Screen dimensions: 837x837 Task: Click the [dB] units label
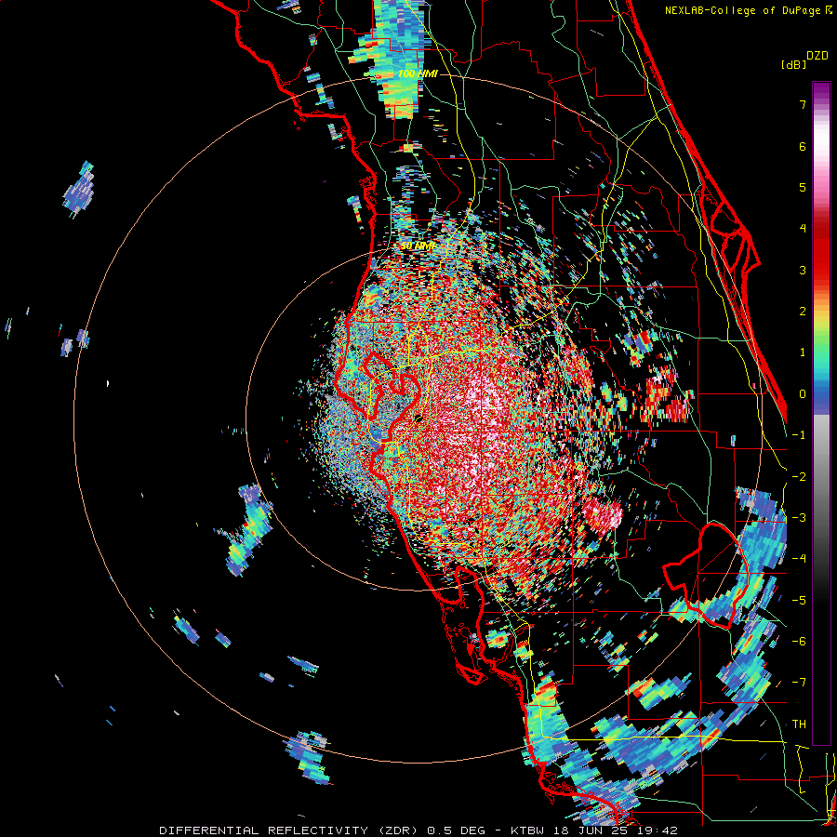tap(793, 64)
